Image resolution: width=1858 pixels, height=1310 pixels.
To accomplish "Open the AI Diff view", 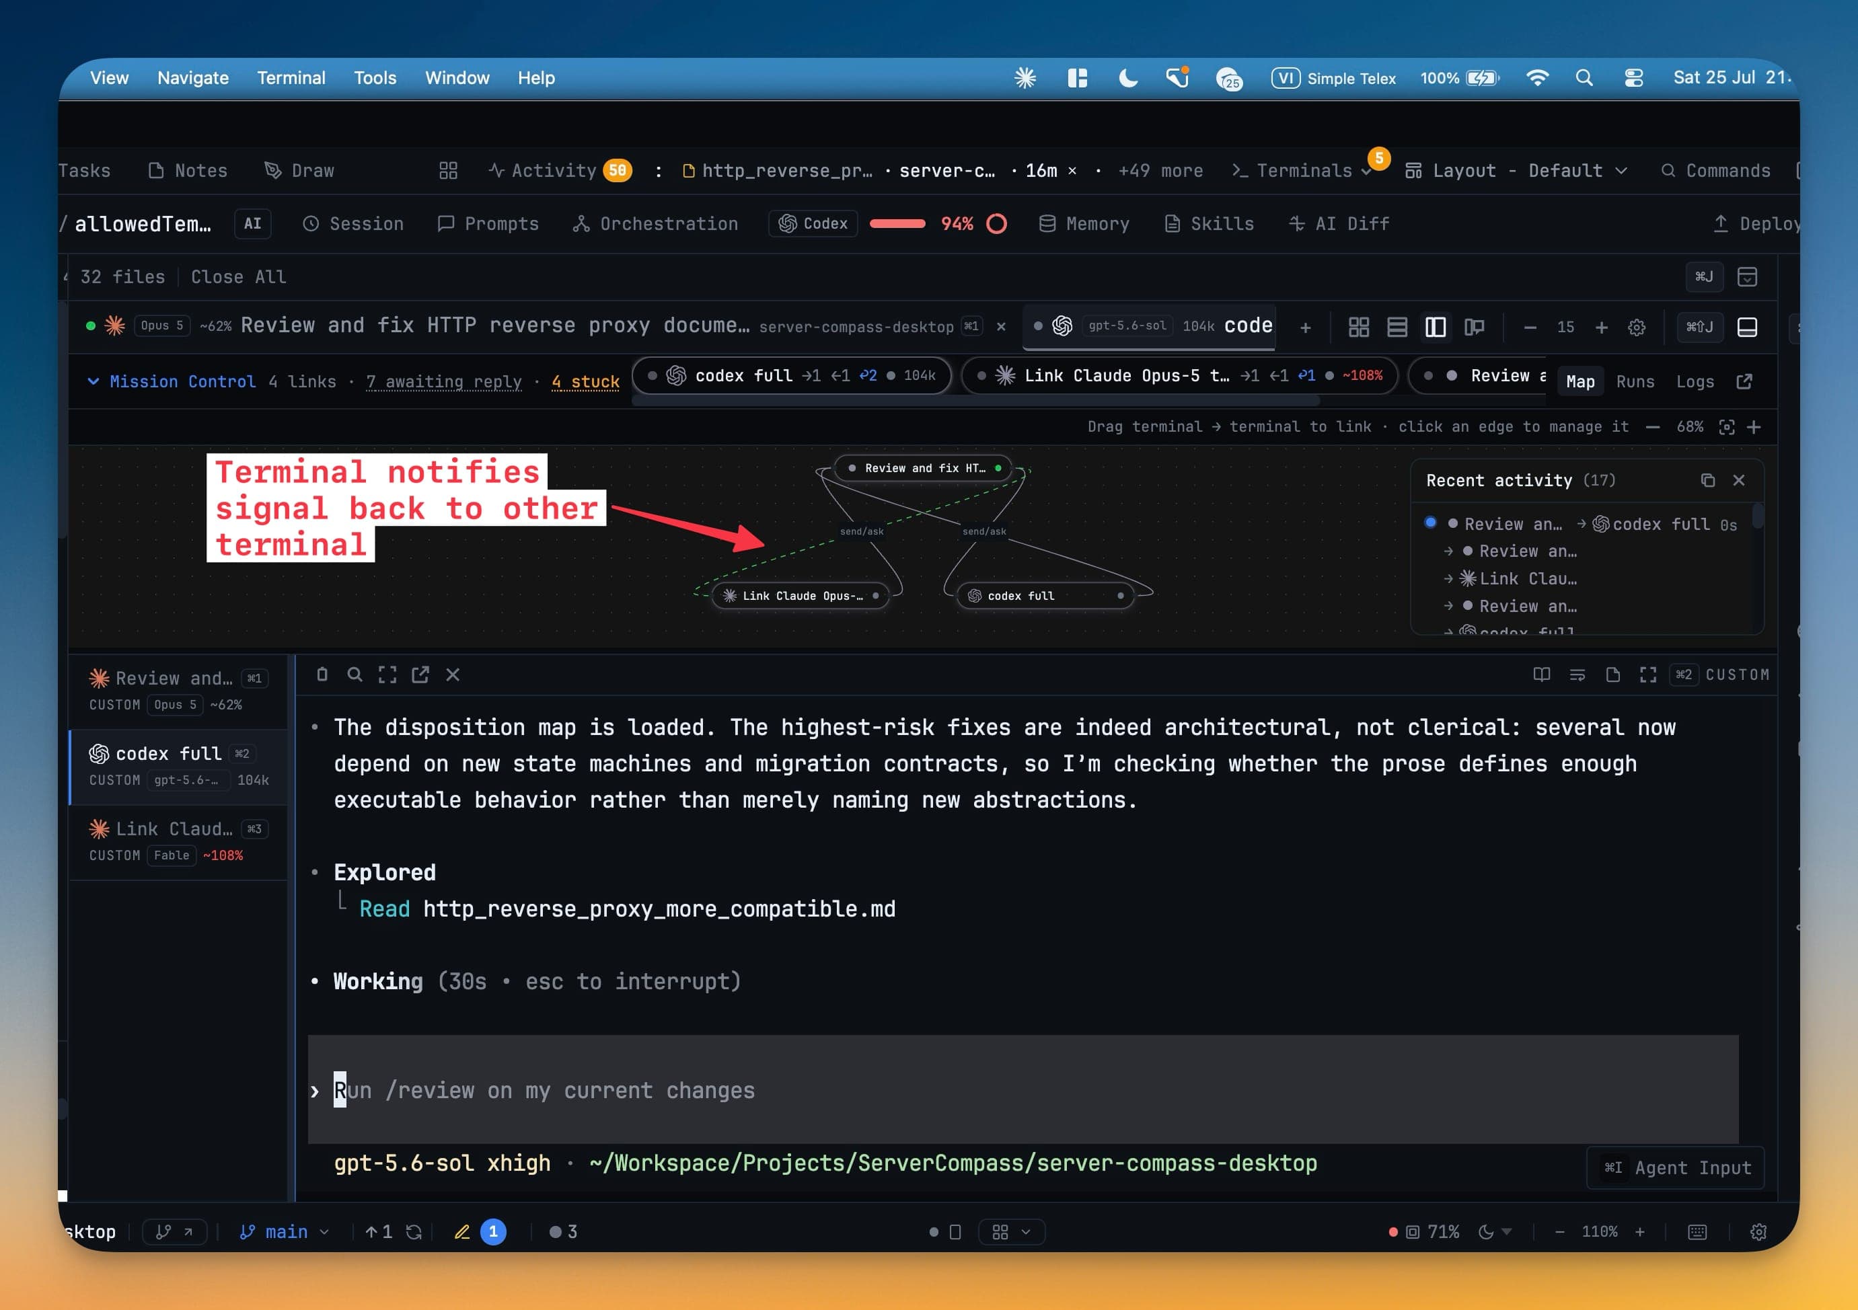I will (x=1339, y=223).
